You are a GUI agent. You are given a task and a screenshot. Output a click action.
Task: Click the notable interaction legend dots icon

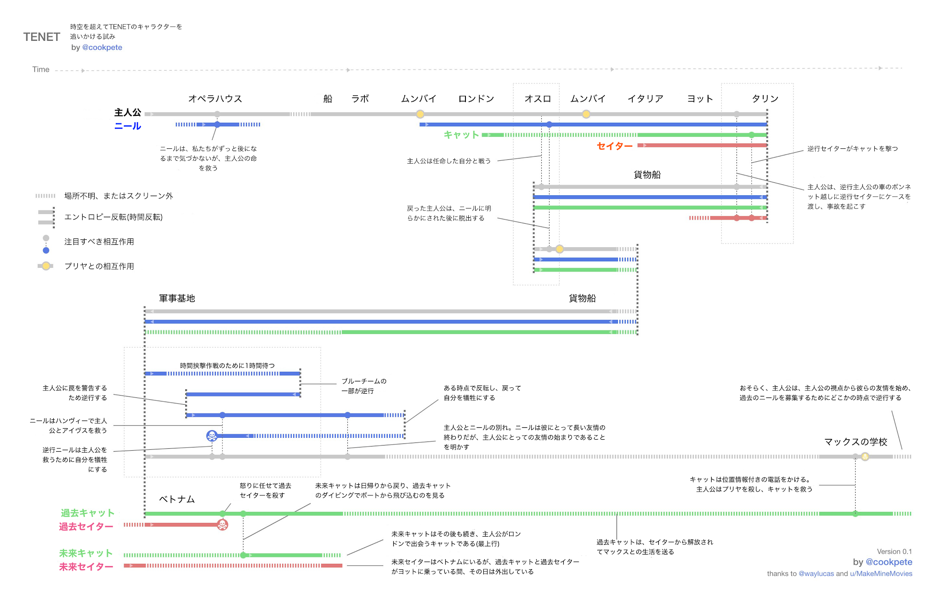coord(46,244)
